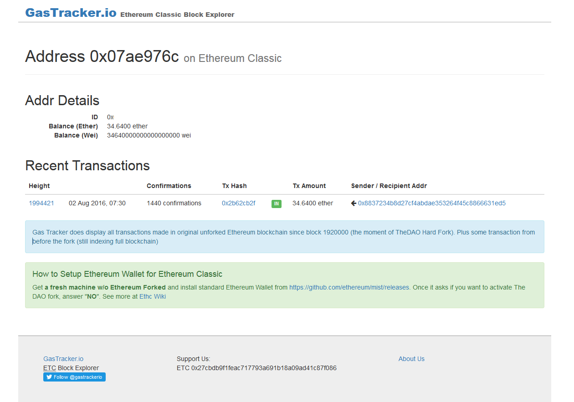Click the Sender / Recipient Addr column header
Image resolution: width=574 pixels, height=402 pixels.
[x=389, y=186]
